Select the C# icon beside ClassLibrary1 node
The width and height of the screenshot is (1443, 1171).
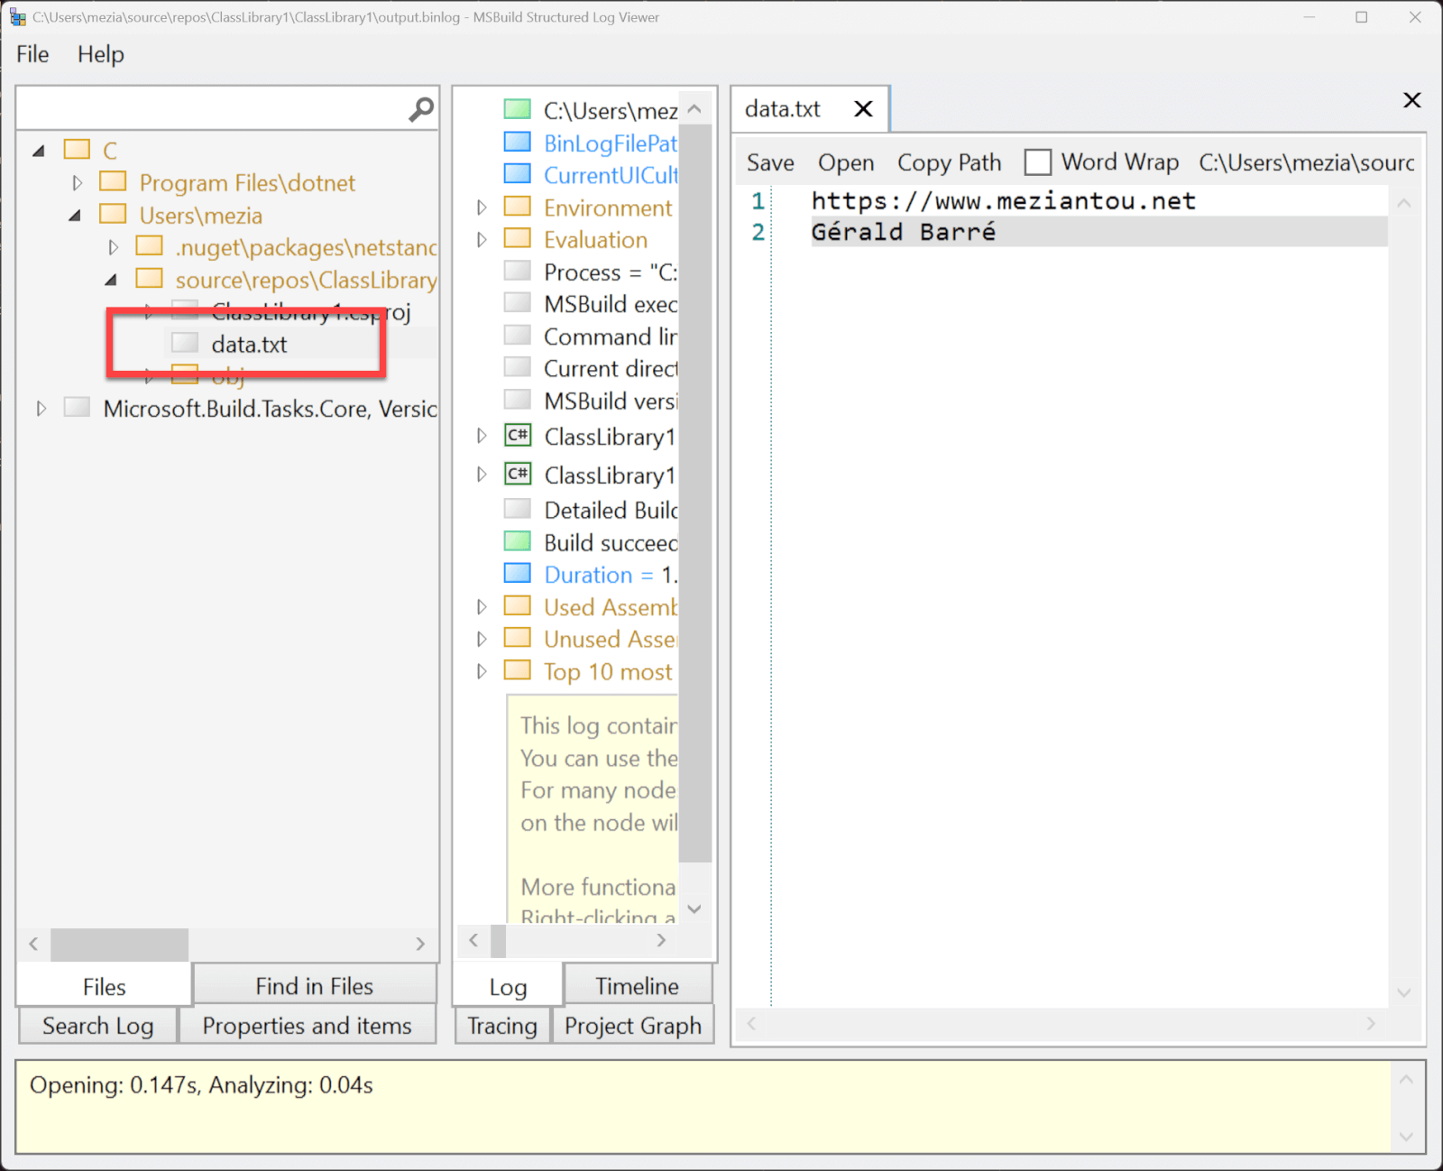pos(518,436)
